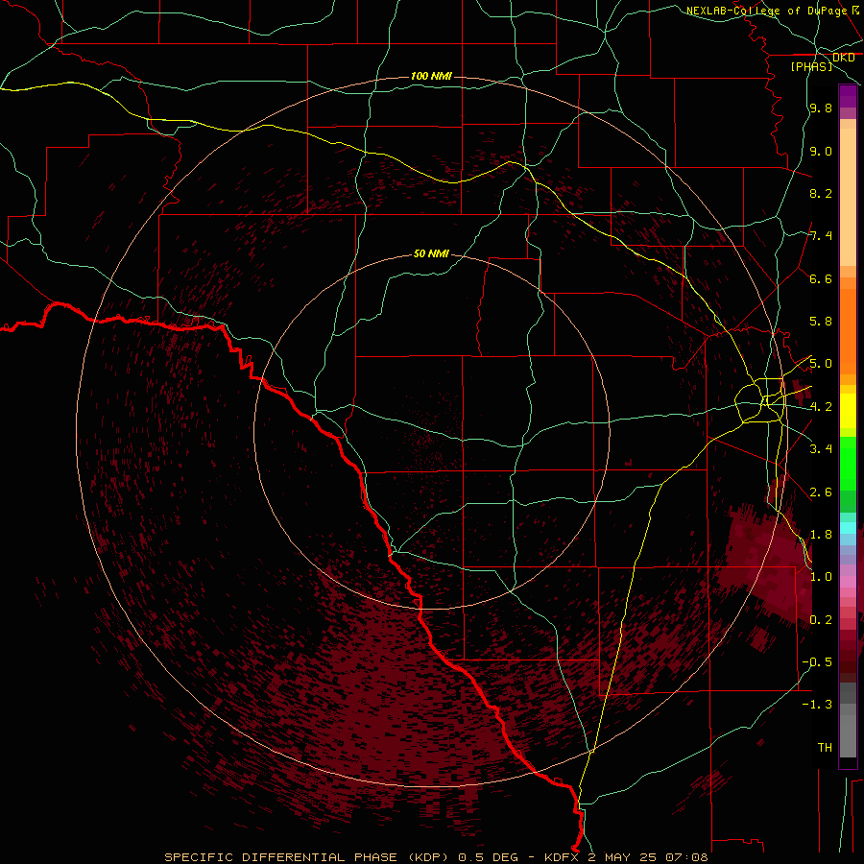Viewport: 864px width, 864px height.
Task: Click the '2 MAY 25 07:08' timestamp
Action: (648, 857)
